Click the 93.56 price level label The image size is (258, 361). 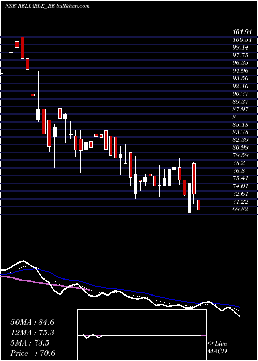[x=240, y=78]
